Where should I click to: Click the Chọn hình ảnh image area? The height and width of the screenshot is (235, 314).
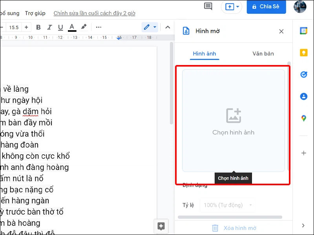click(234, 121)
